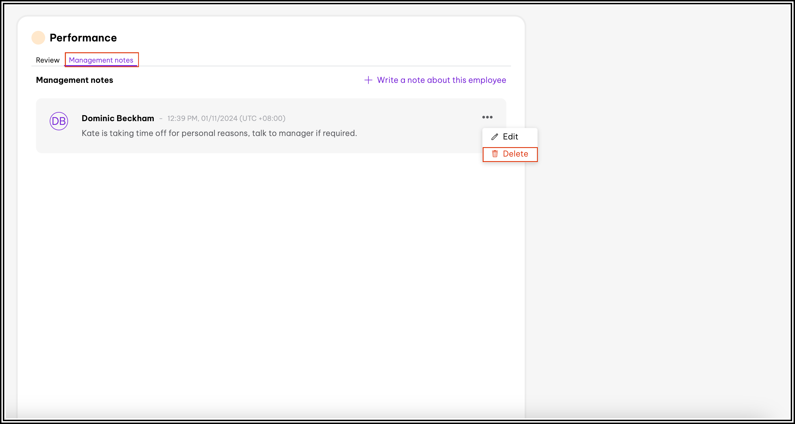Screen dimensions: 795x424
Task: Click the Management notes section header
Action: point(74,80)
